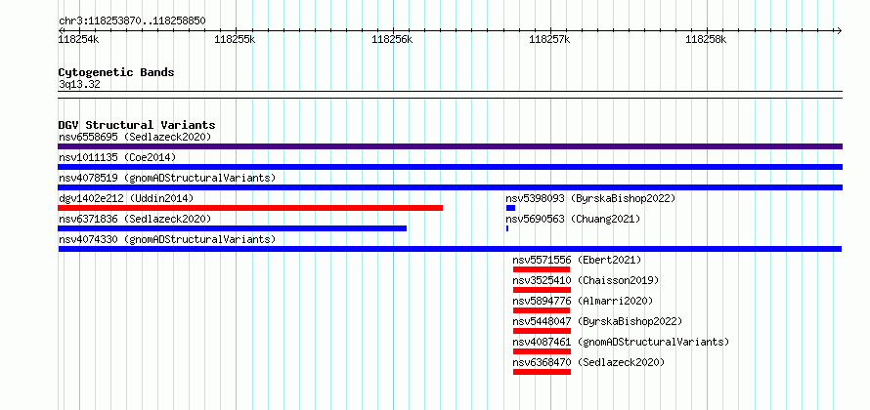Click the red bar under nsv4087461
Screen dimensions: 870x410
[x=542, y=351]
